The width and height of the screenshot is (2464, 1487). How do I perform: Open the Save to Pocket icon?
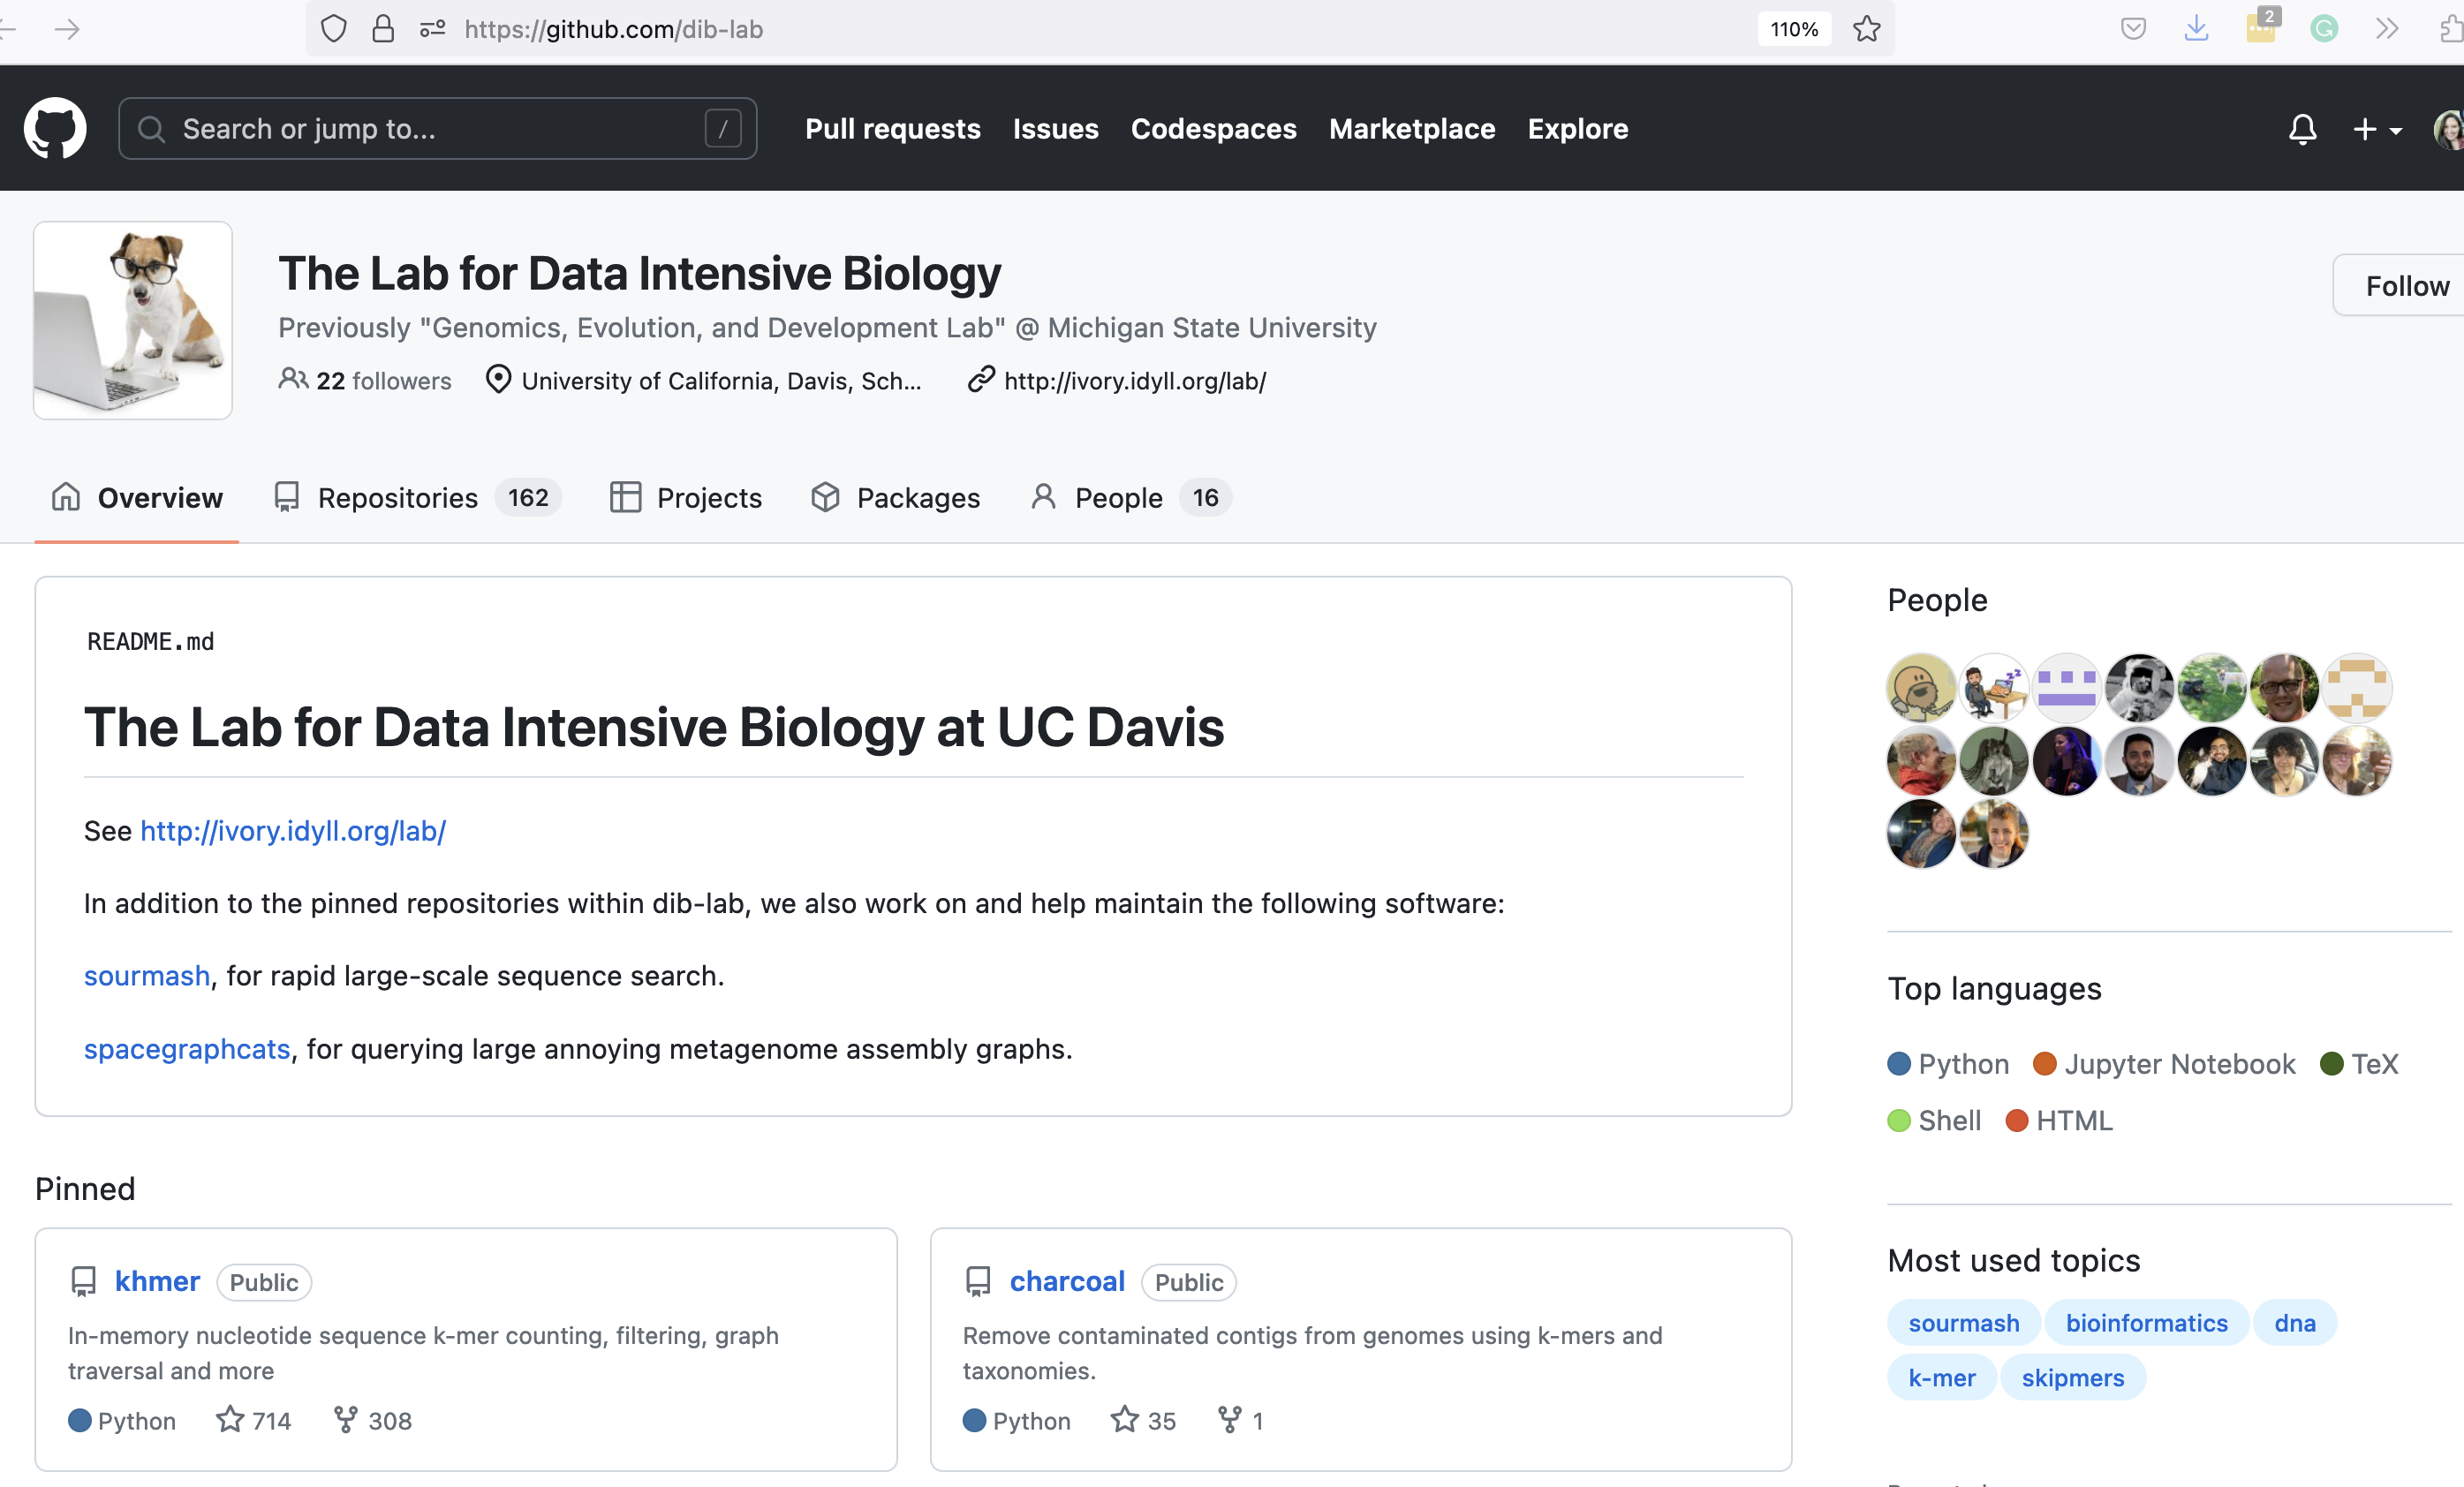tap(2133, 29)
